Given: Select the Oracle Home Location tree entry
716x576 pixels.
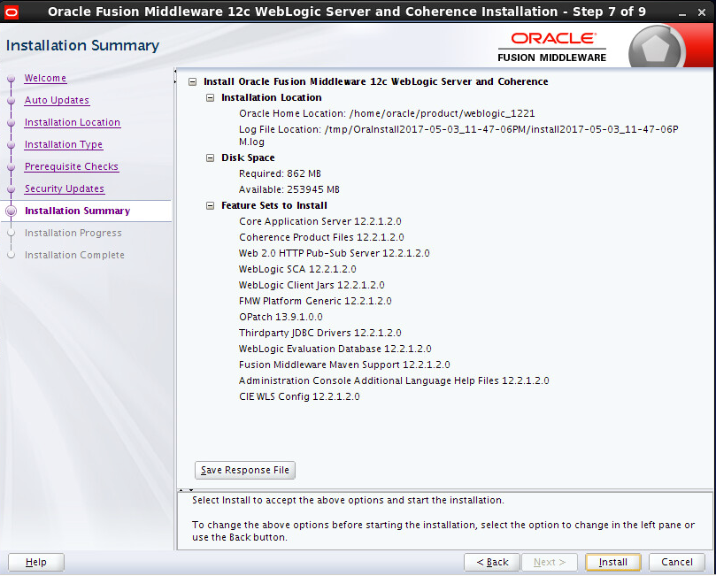Looking at the screenshot, I should coord(387,114).
